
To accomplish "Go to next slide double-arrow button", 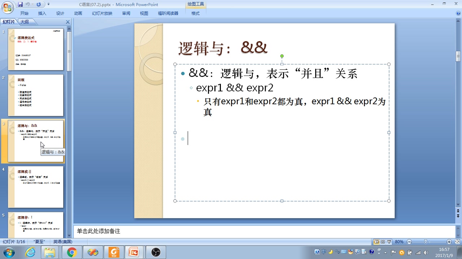I will pos(458,217).
